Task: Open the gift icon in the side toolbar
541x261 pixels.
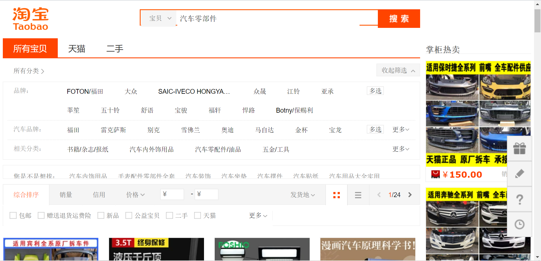Action: coord(519,148)
